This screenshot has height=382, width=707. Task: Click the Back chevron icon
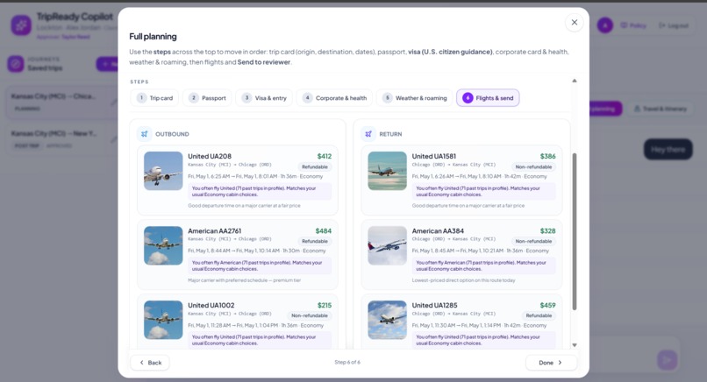[x=141, y=362]
